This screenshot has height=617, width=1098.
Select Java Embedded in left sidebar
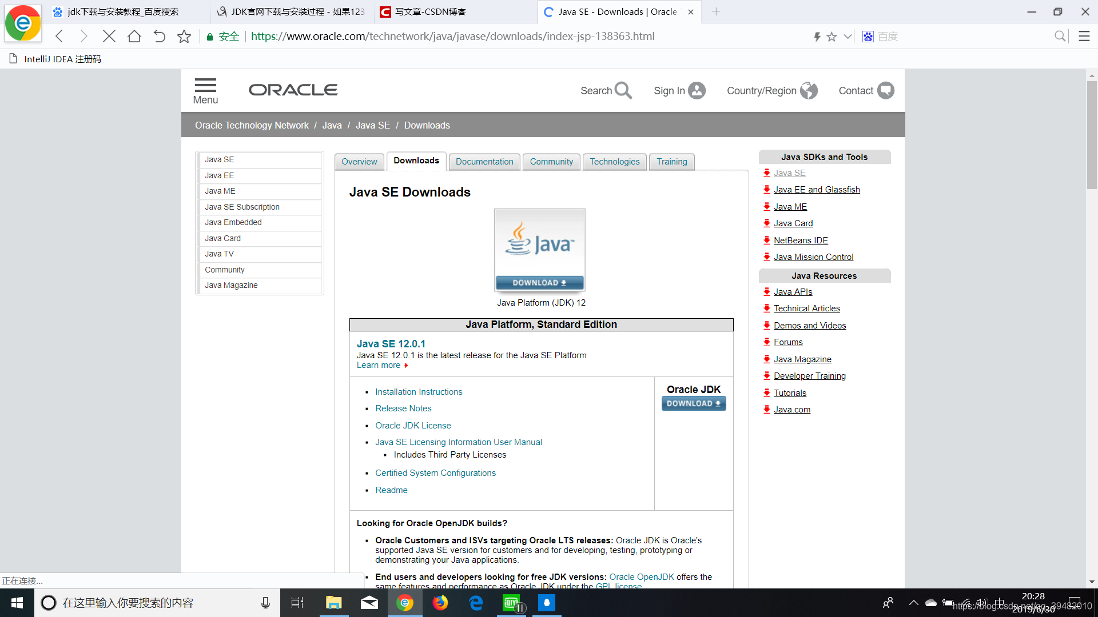(260, 222)
